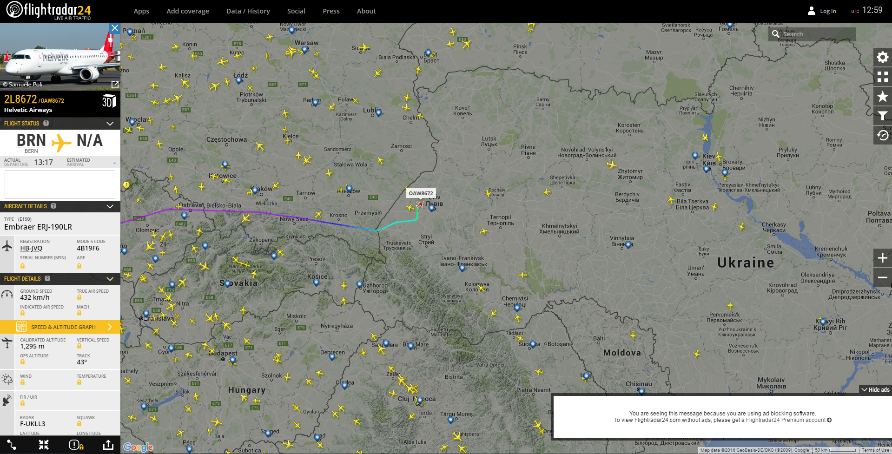Toggle the alert icon in bottom bar
Screen dimensions: 892x454
pyautogui.click(x=76, y=445)
